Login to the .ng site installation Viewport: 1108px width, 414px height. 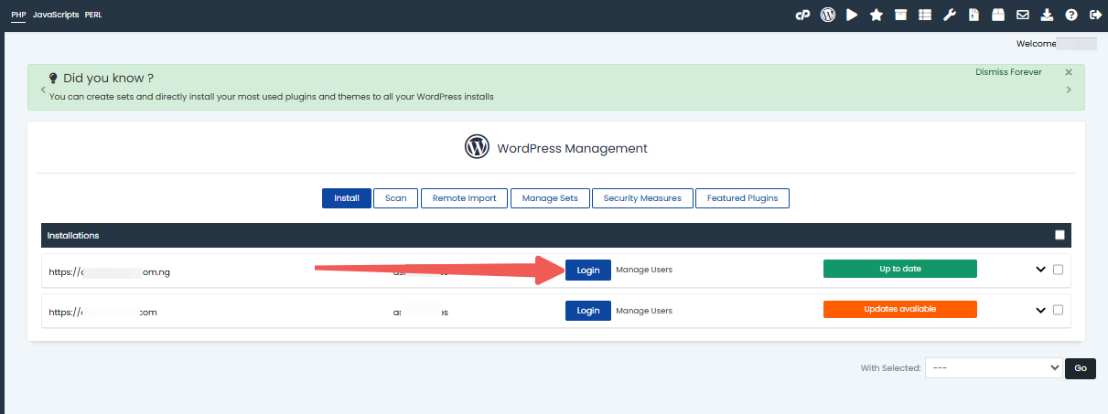pos(588,270)
